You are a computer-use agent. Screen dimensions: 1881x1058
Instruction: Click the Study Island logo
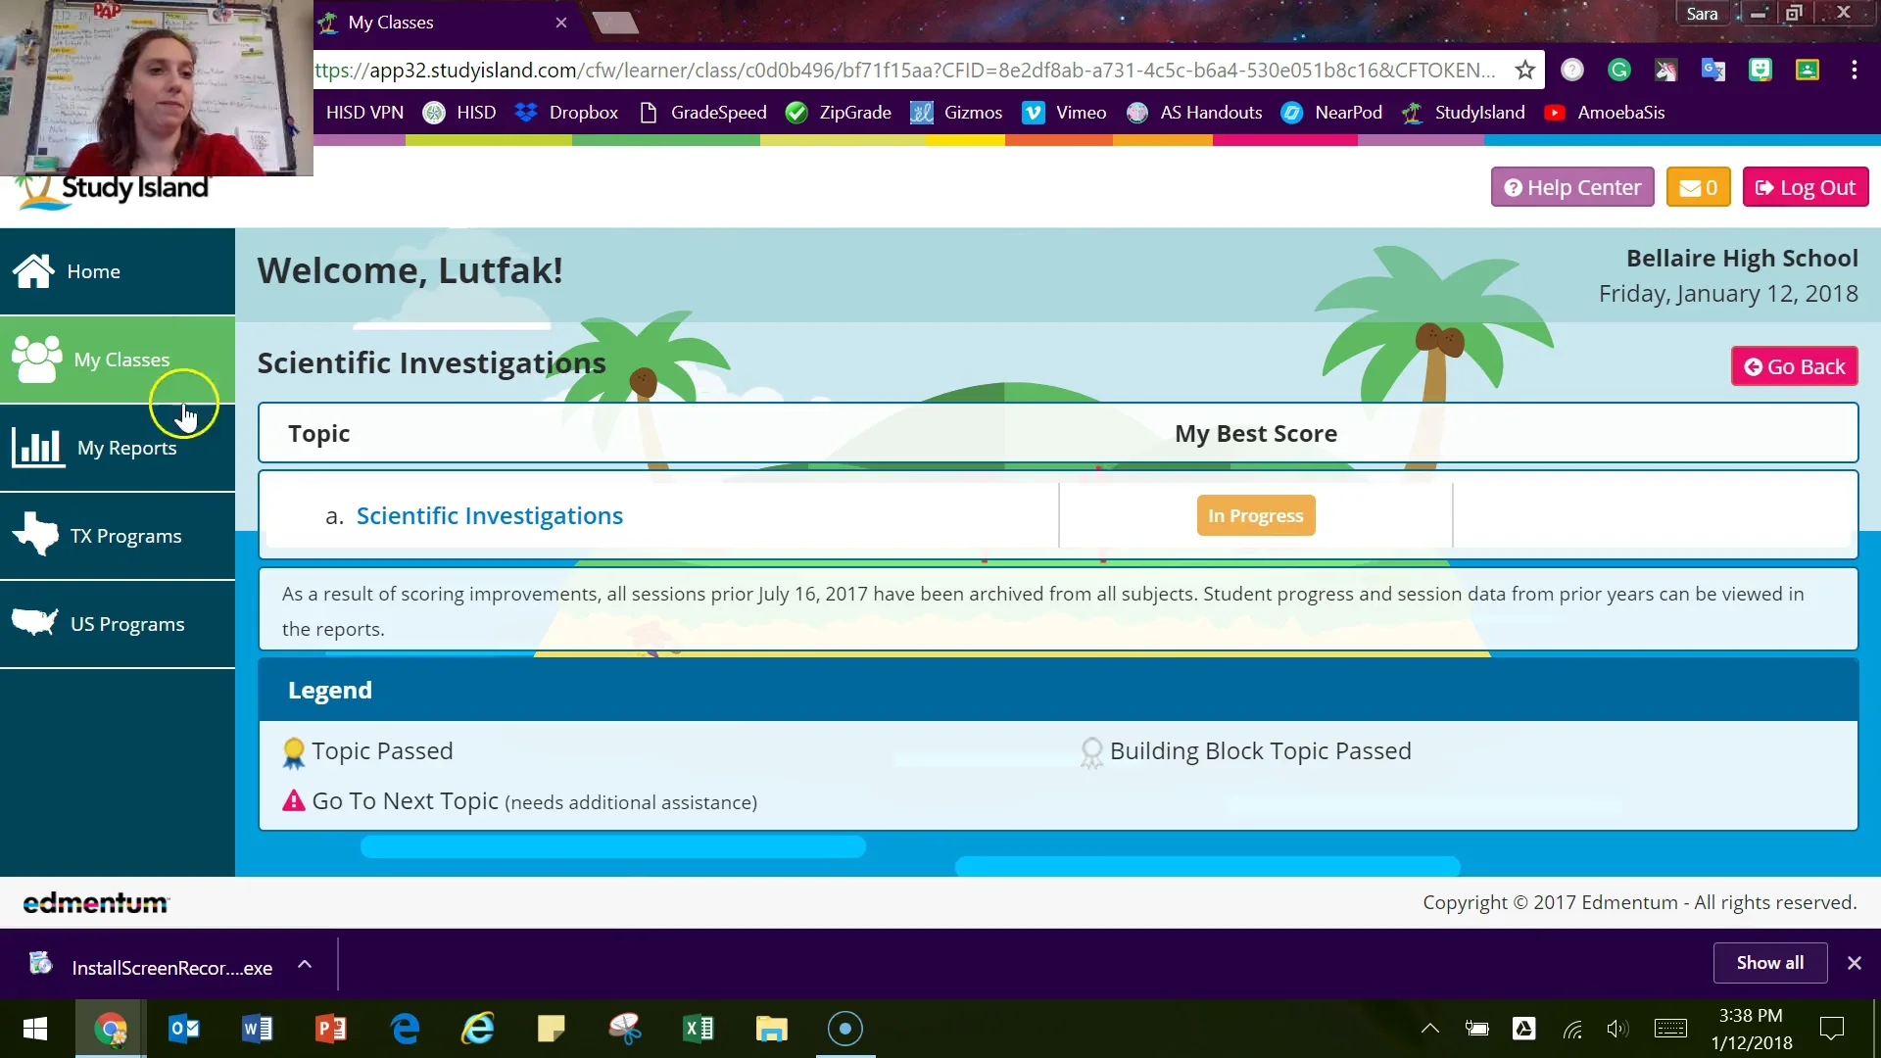(x=113, y=189)
